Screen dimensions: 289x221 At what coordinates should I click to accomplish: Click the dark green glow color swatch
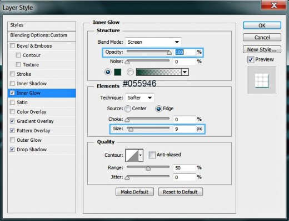pos(118,72)
